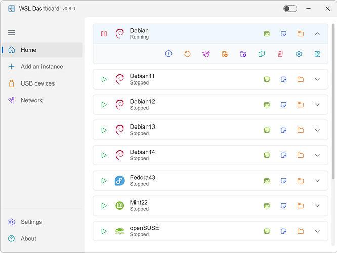Expand the Debian13 instance row
337x253 pixels.
click(317, 130)
